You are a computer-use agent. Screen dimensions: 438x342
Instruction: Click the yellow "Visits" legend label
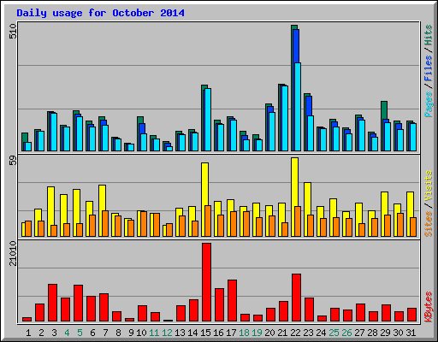coord(429,186)
